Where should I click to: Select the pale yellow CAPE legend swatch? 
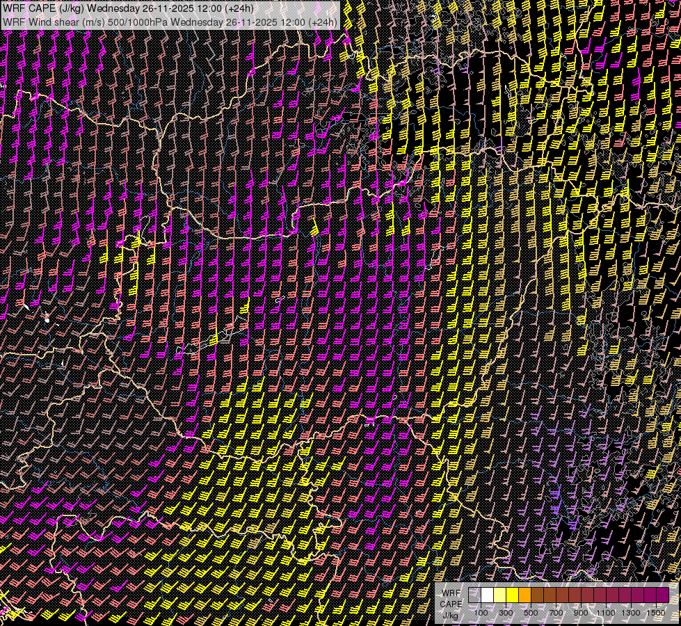coord(499,595)
